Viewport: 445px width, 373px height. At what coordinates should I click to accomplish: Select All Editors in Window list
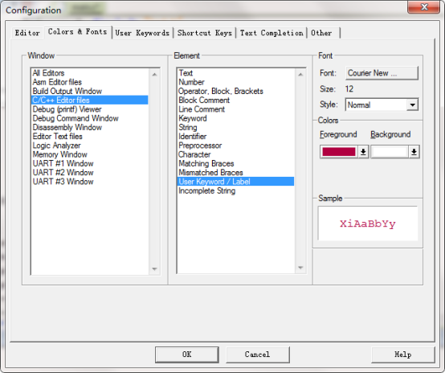coord(90,73)
